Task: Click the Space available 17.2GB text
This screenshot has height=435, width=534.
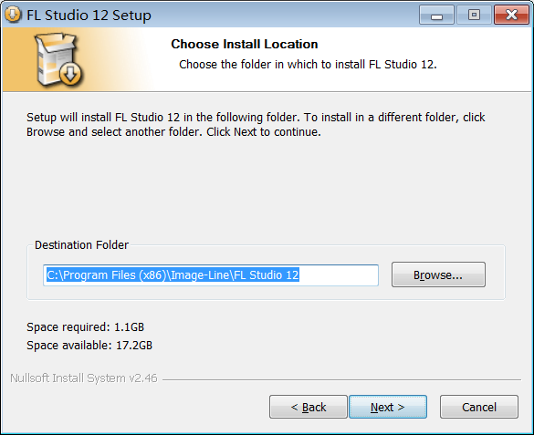Action: (x=89, y=346)
